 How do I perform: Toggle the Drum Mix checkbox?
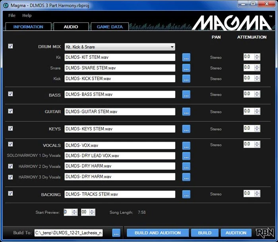click(10, 46)
